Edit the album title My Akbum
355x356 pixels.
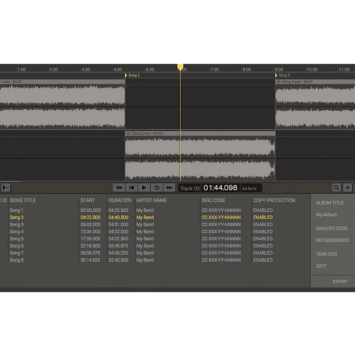(326, 215)
